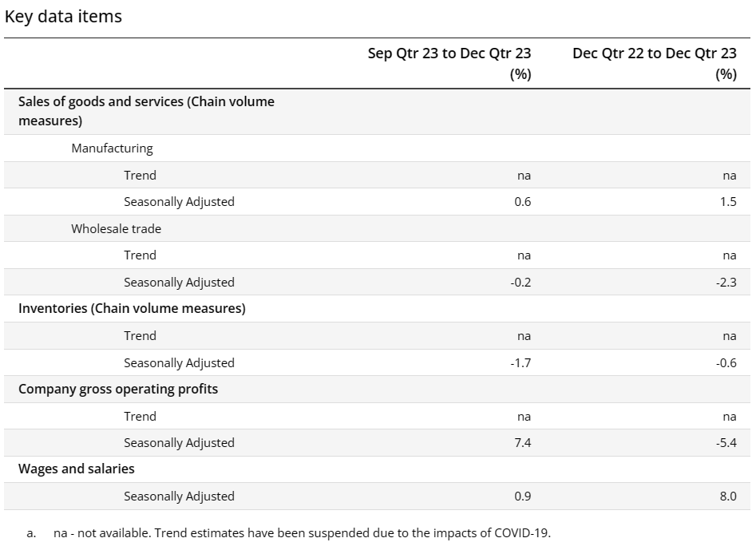756x546 pixels.
Task: Click the Wages and salaries 0.9 value
Action: pyautogui.click(x=522, y=496)
